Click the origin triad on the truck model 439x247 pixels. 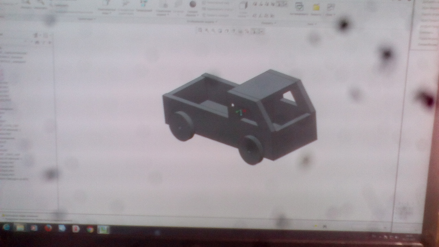click(x=241, y=113)
